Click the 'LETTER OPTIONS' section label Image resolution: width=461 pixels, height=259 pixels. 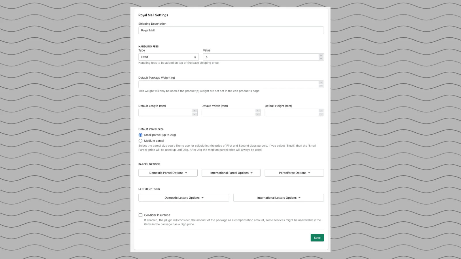point(149,189)
